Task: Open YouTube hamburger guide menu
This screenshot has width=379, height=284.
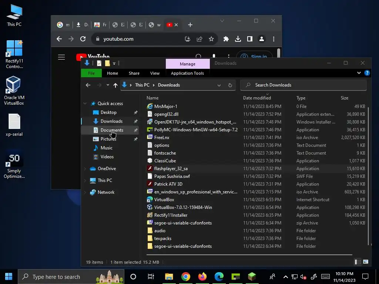Action: click(61, 57)
